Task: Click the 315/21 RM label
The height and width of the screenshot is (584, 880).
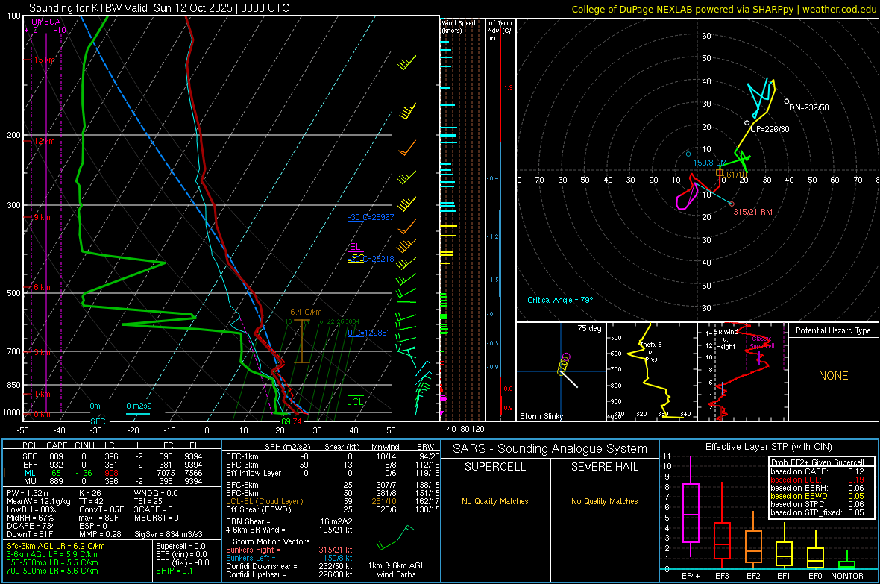Action: coord(752,212)
